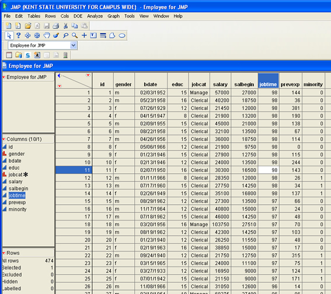The width and height of the screenshot is (331, 294).
Task: Click the SAS 'S' icon
Action: [x=28, y=55]
